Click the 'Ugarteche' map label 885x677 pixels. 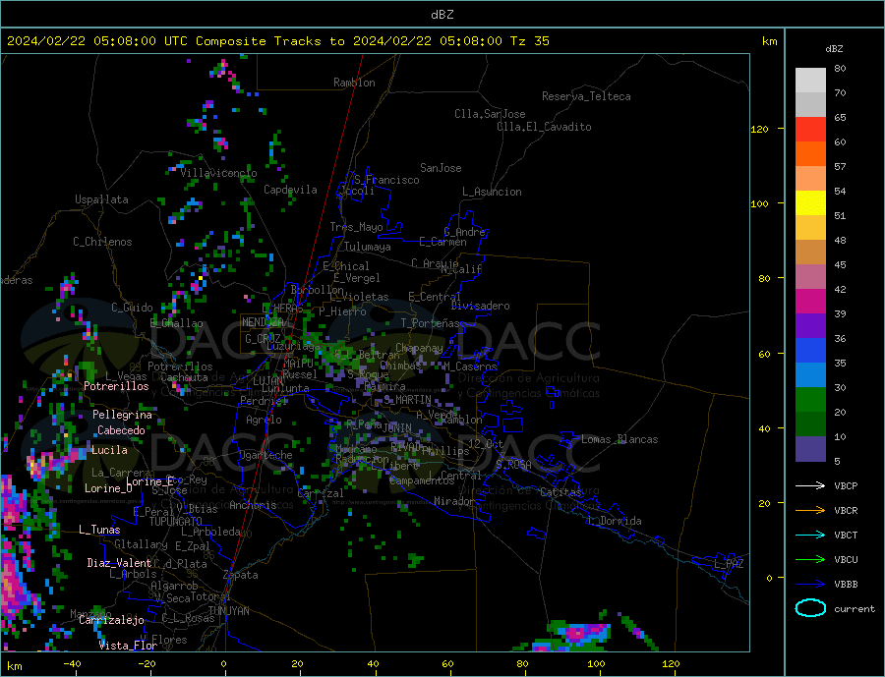[265, 455]
